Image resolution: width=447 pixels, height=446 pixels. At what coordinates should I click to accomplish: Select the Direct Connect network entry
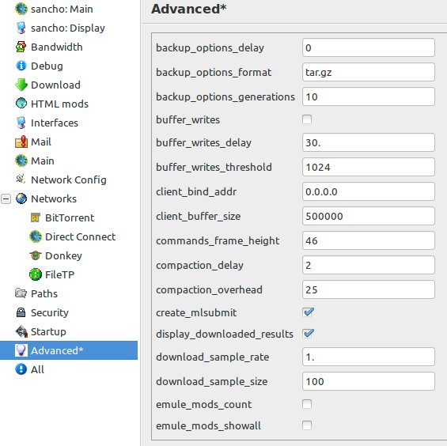click(81, 236)
